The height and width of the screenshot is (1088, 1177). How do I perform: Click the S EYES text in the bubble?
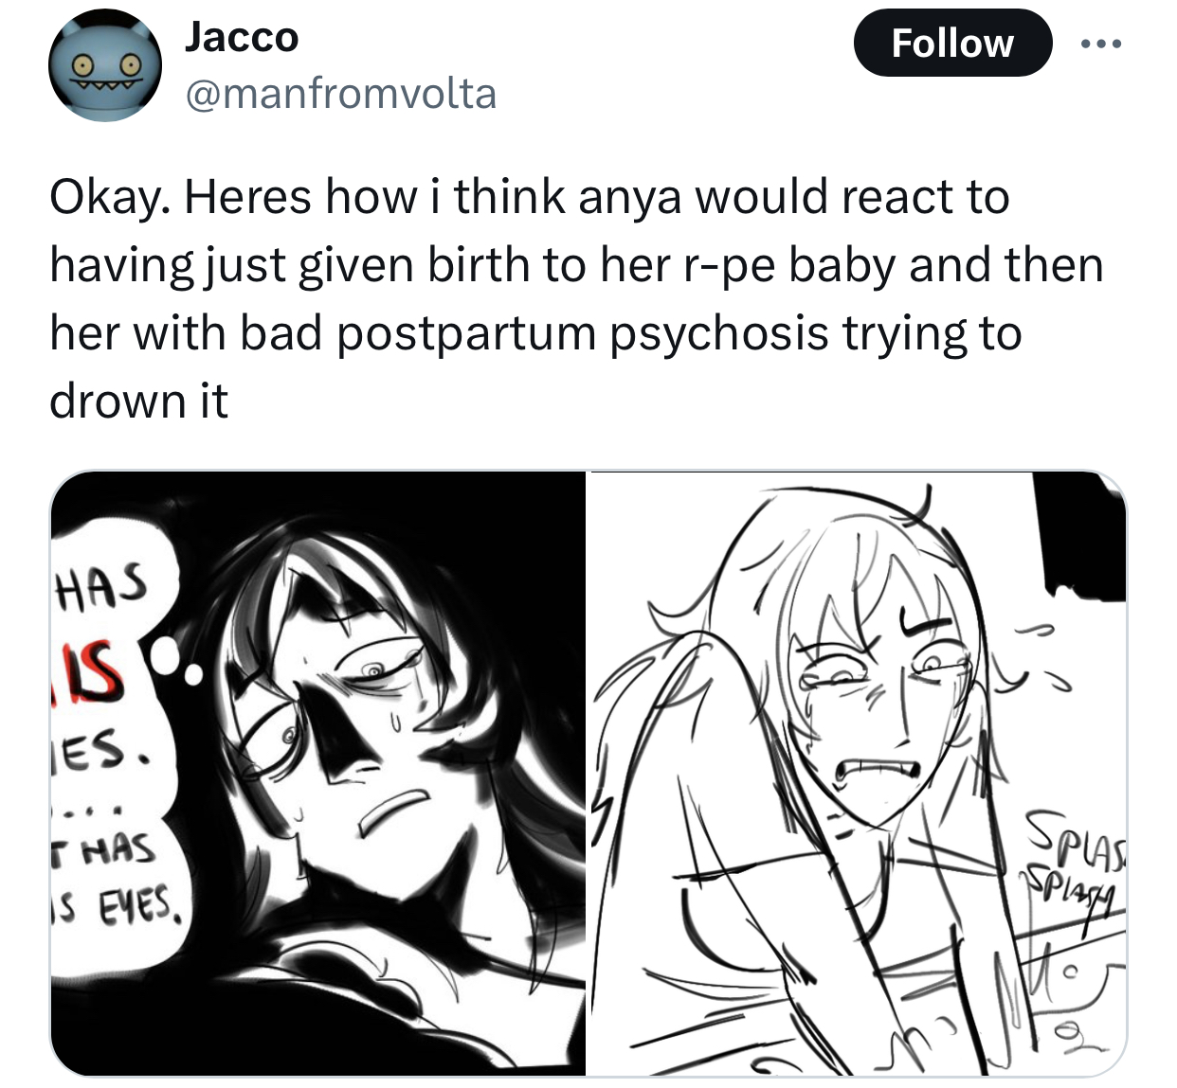[121, 904]
